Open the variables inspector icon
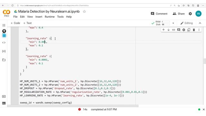Viewport: 206px width, 116px height. tap(4, 51)
